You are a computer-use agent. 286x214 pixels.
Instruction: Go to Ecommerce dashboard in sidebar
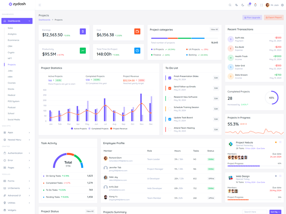pyautogui.click(x=14, y=40)
